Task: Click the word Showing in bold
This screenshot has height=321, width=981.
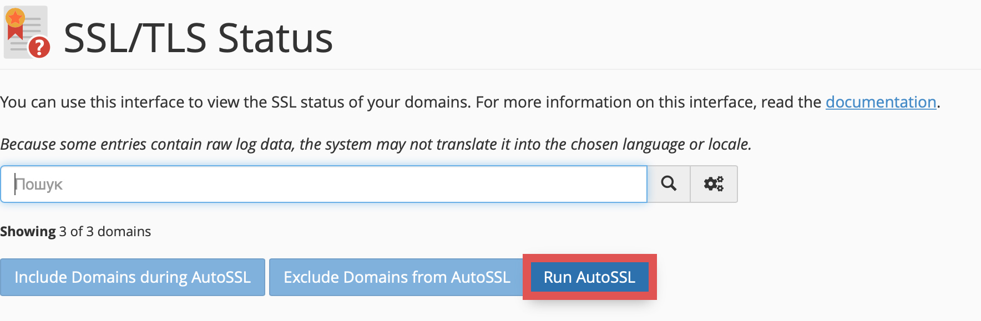Action: click(28, 231)
